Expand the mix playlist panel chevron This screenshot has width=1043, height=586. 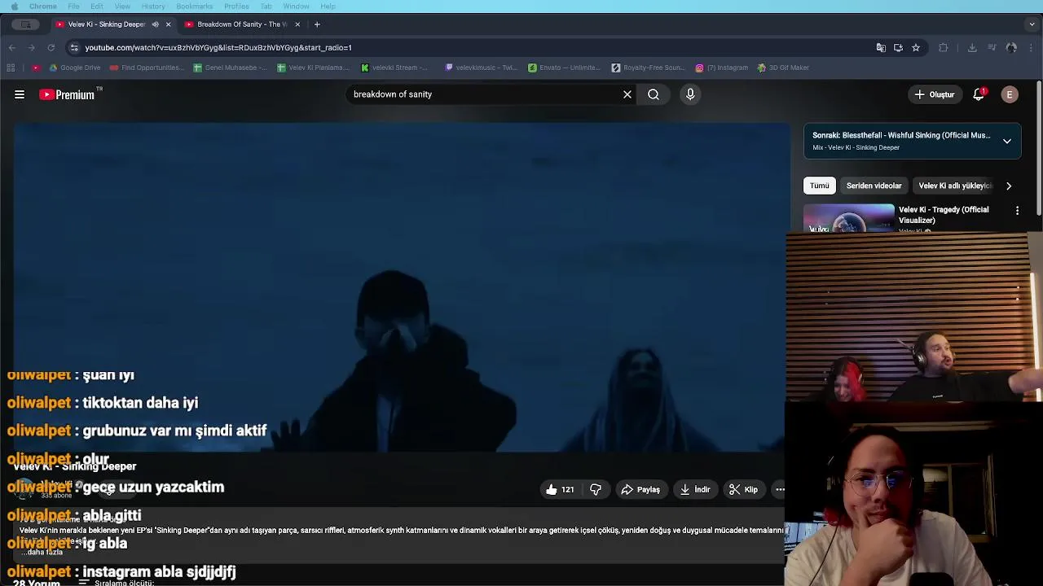(x=1007, y=141)
